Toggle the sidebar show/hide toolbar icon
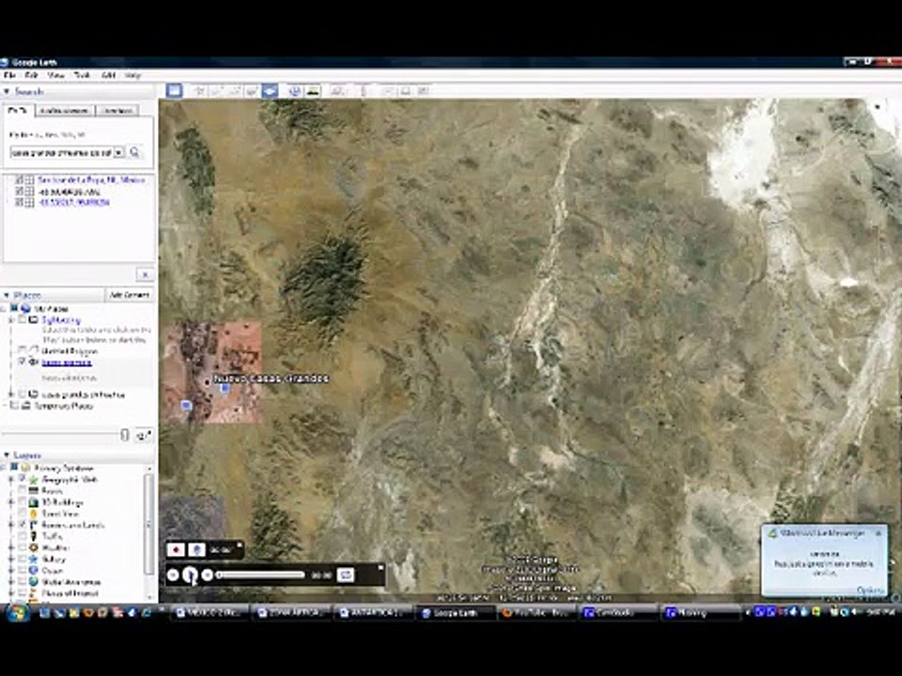 (174, 90)
